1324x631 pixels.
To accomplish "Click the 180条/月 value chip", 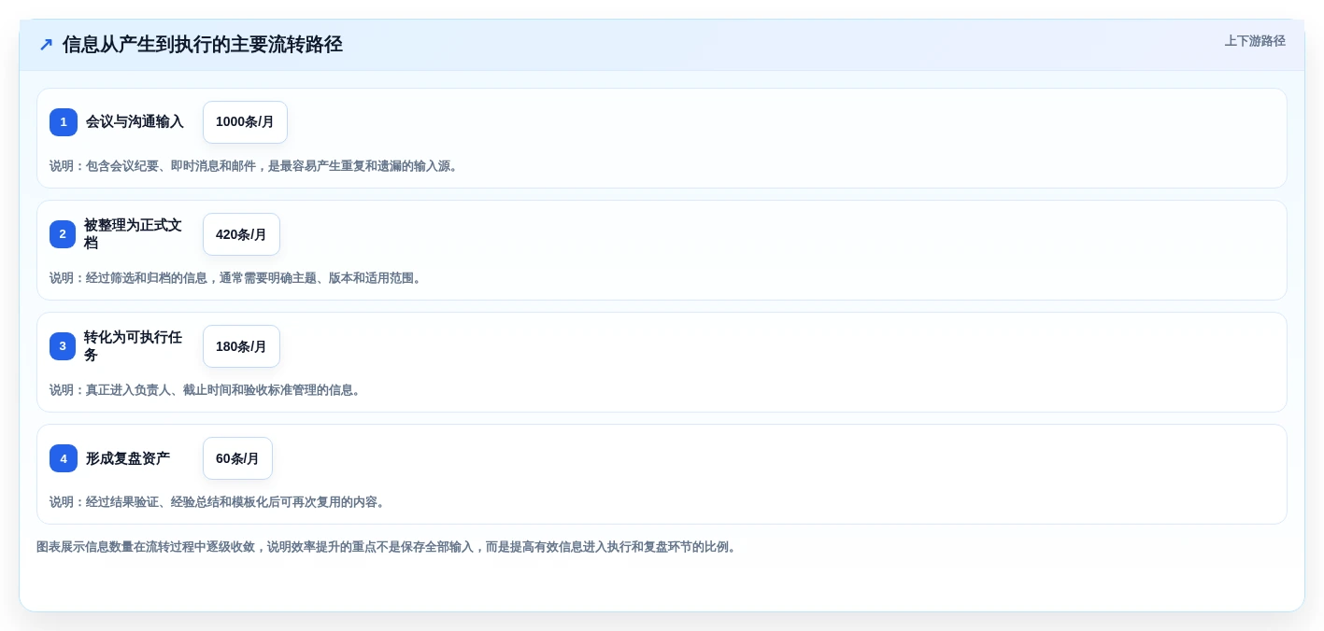I will (241, 346).
